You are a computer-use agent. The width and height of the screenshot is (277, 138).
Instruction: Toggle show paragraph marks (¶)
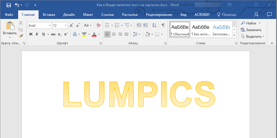point(163,25)
